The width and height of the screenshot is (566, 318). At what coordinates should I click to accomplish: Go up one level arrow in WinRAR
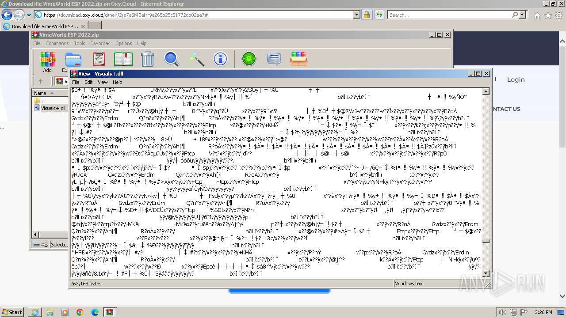tap(41, 81)
